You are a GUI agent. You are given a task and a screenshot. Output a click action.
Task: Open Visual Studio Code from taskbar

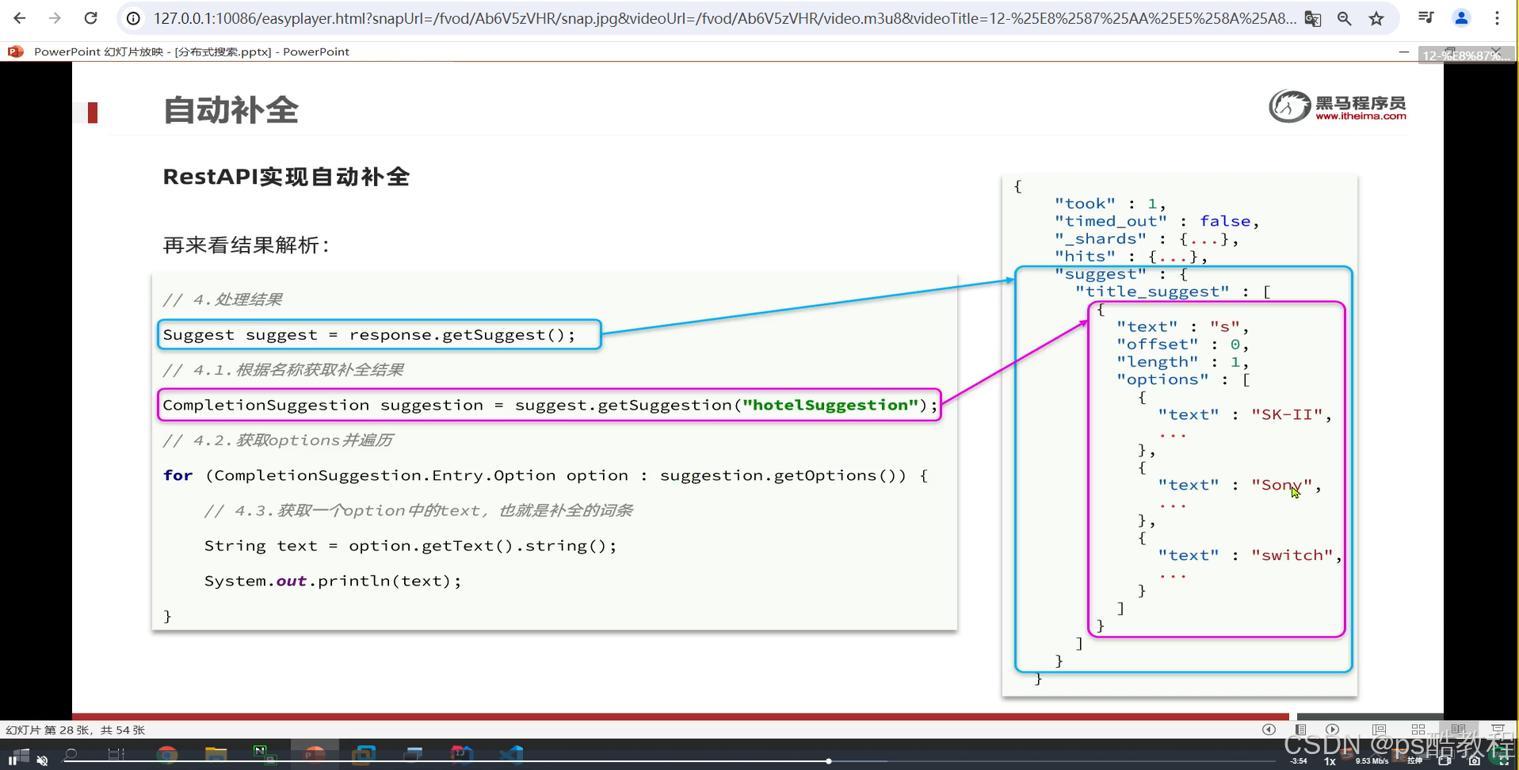point(511,754)
